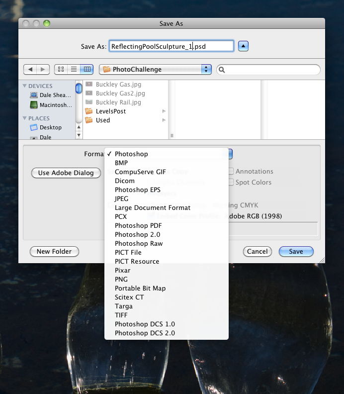
Task: Choose Scitex CT format
Action: coord(166,297)
